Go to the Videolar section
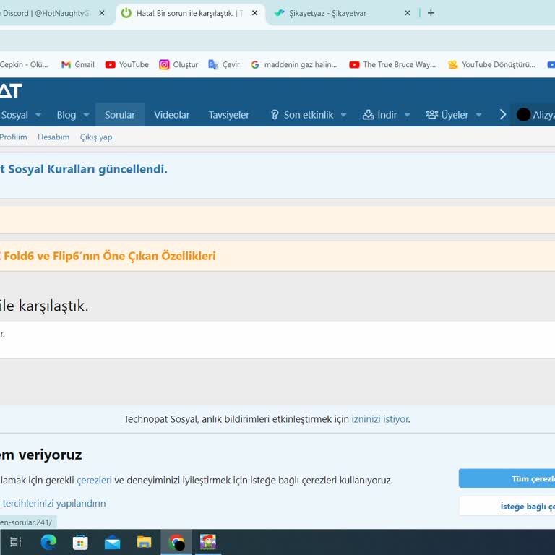The height and width of the screenshot is (555, 555). pyautogui.click(x=172, y=115)
